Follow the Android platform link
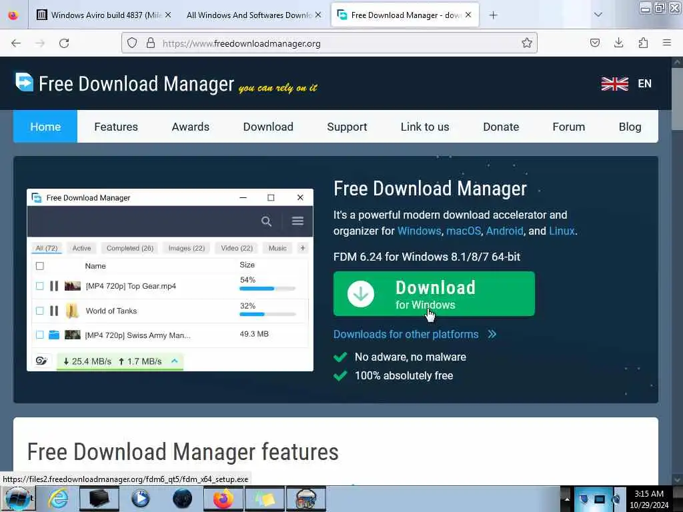The image size is (683, 512). coord(504,231)
